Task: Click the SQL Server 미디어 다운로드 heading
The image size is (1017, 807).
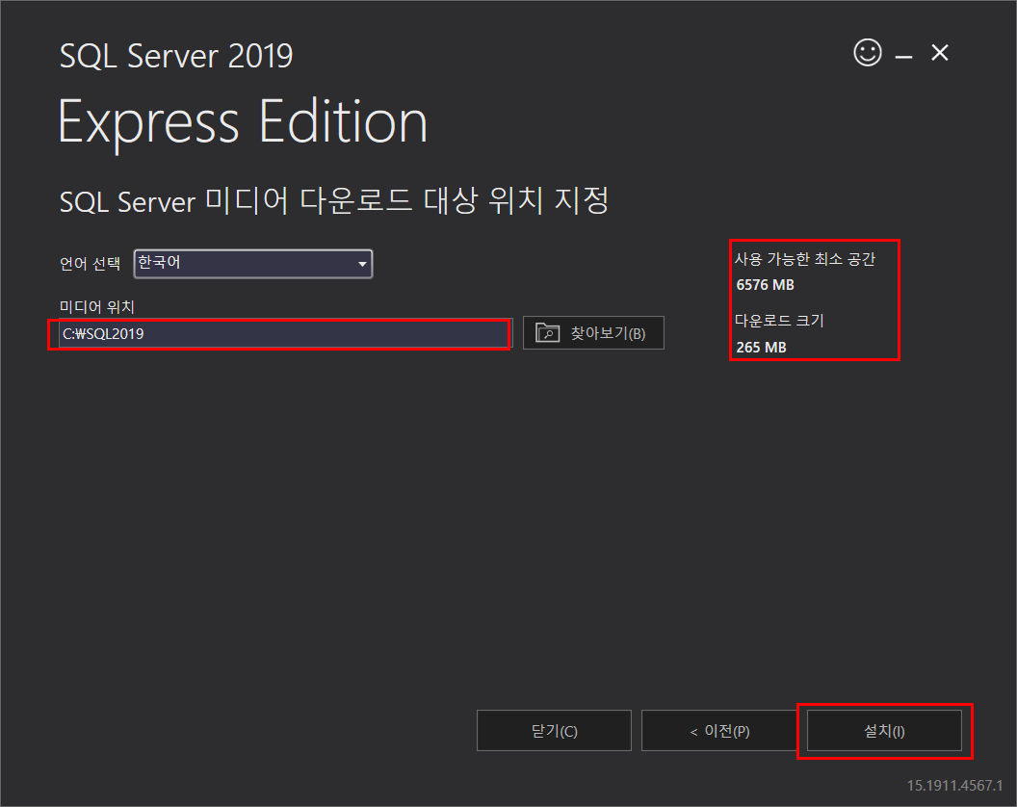Action: click(x=334, y=200)
